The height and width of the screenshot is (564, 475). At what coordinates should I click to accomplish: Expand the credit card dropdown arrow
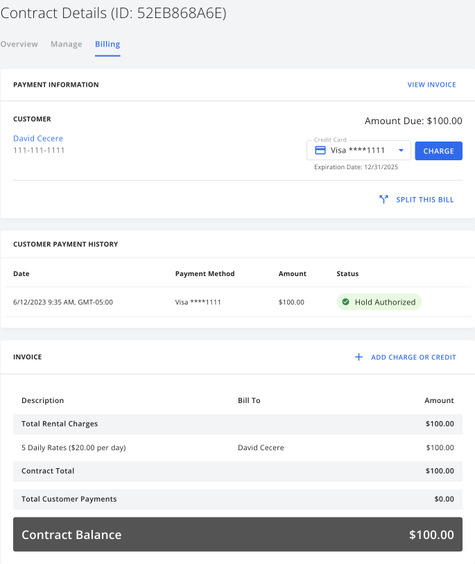(401, 151)
